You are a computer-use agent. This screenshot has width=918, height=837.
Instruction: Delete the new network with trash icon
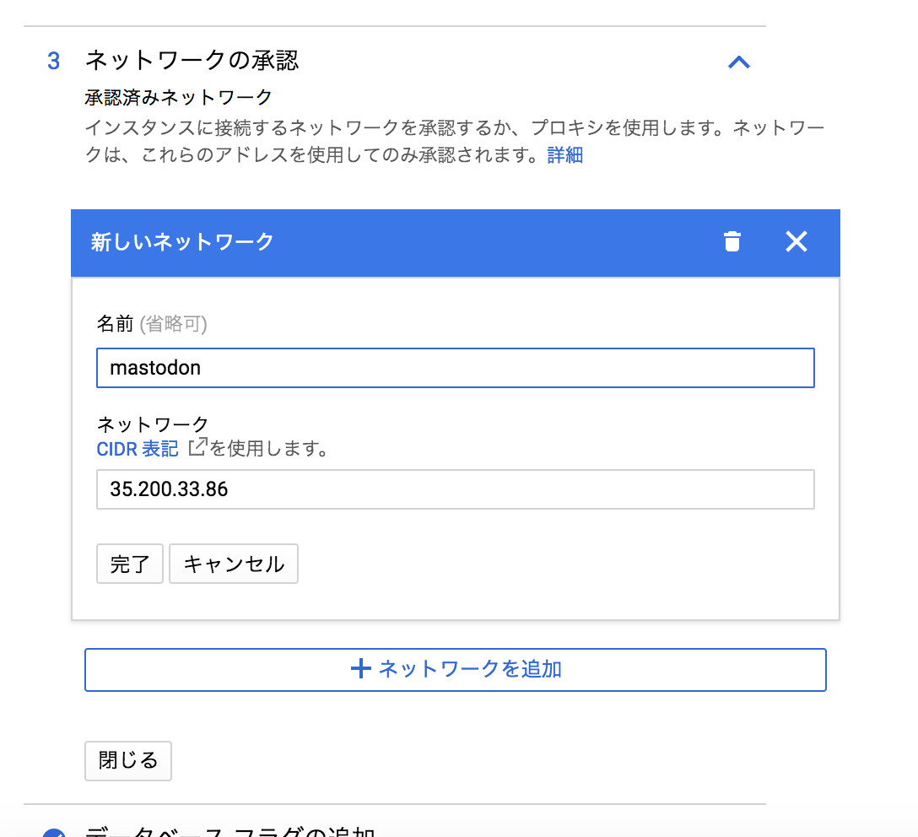pyautogui.click(x=732, y=242)
